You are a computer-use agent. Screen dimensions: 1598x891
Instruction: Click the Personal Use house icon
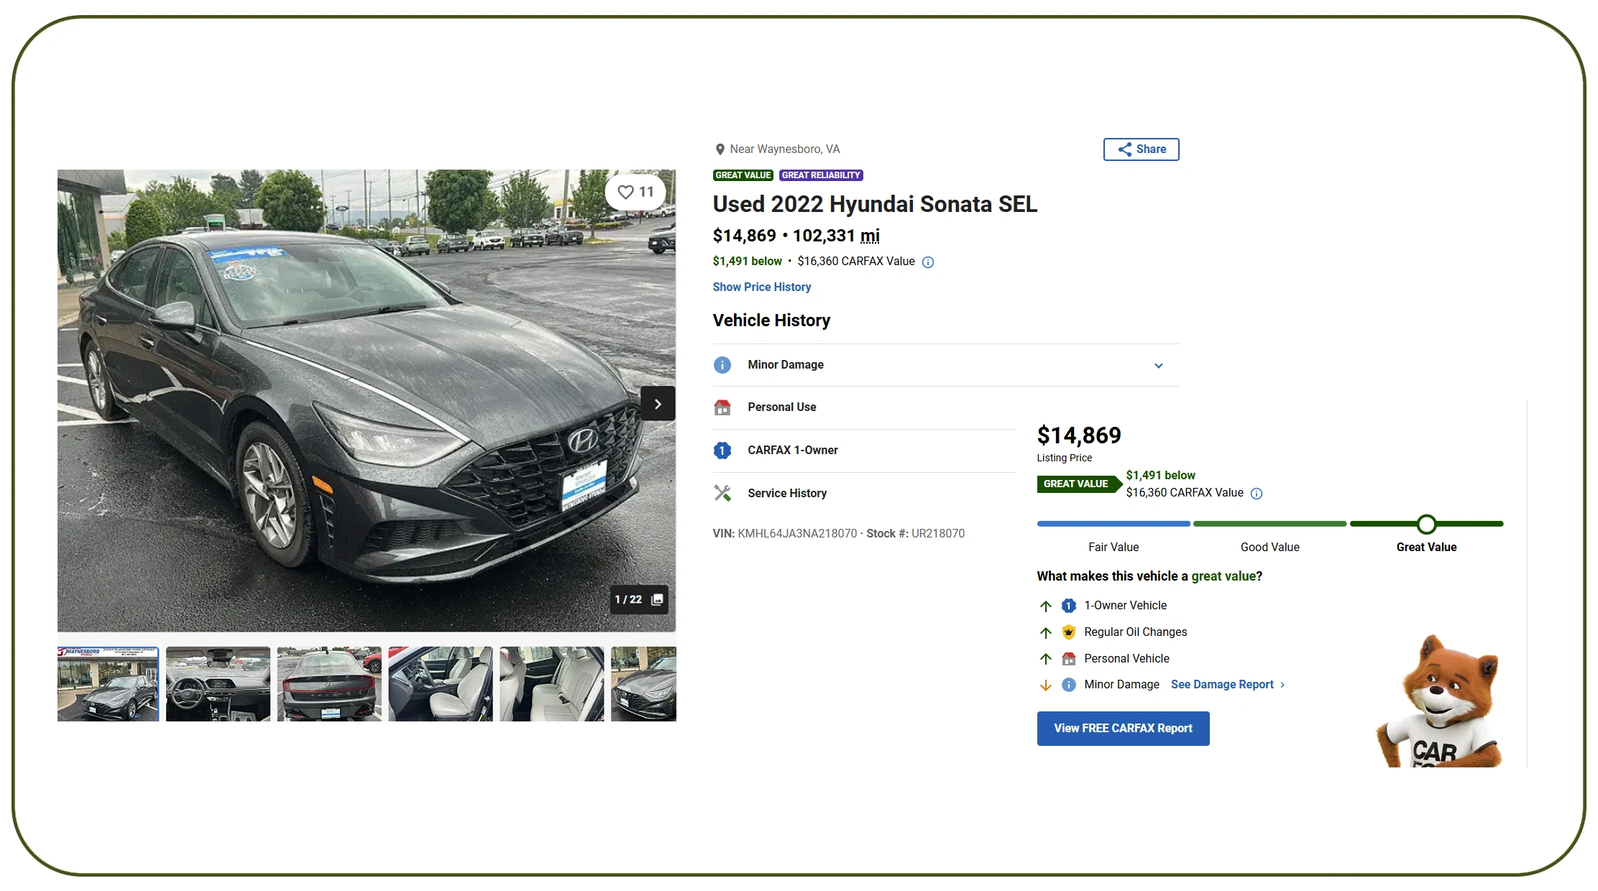pos(722,407)
